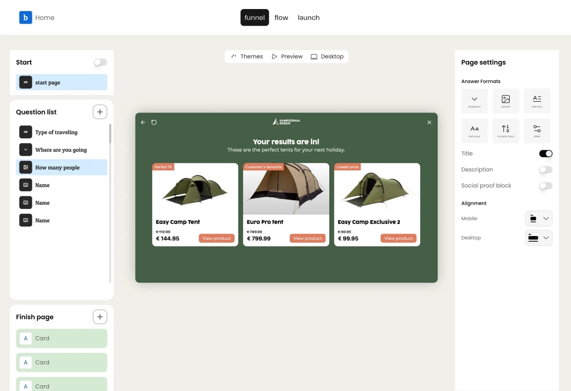571x391 pixels.
Task: Open the Home link
Action: point(45,18)
